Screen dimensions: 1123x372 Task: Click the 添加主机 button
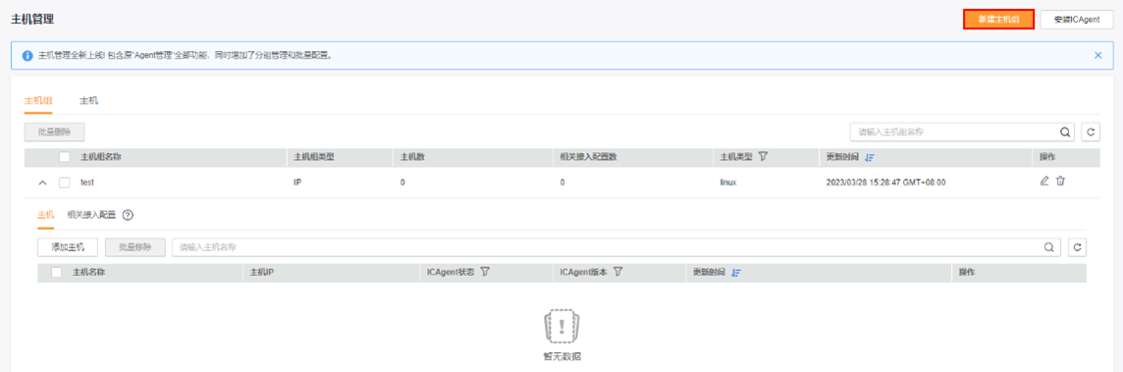68,247
